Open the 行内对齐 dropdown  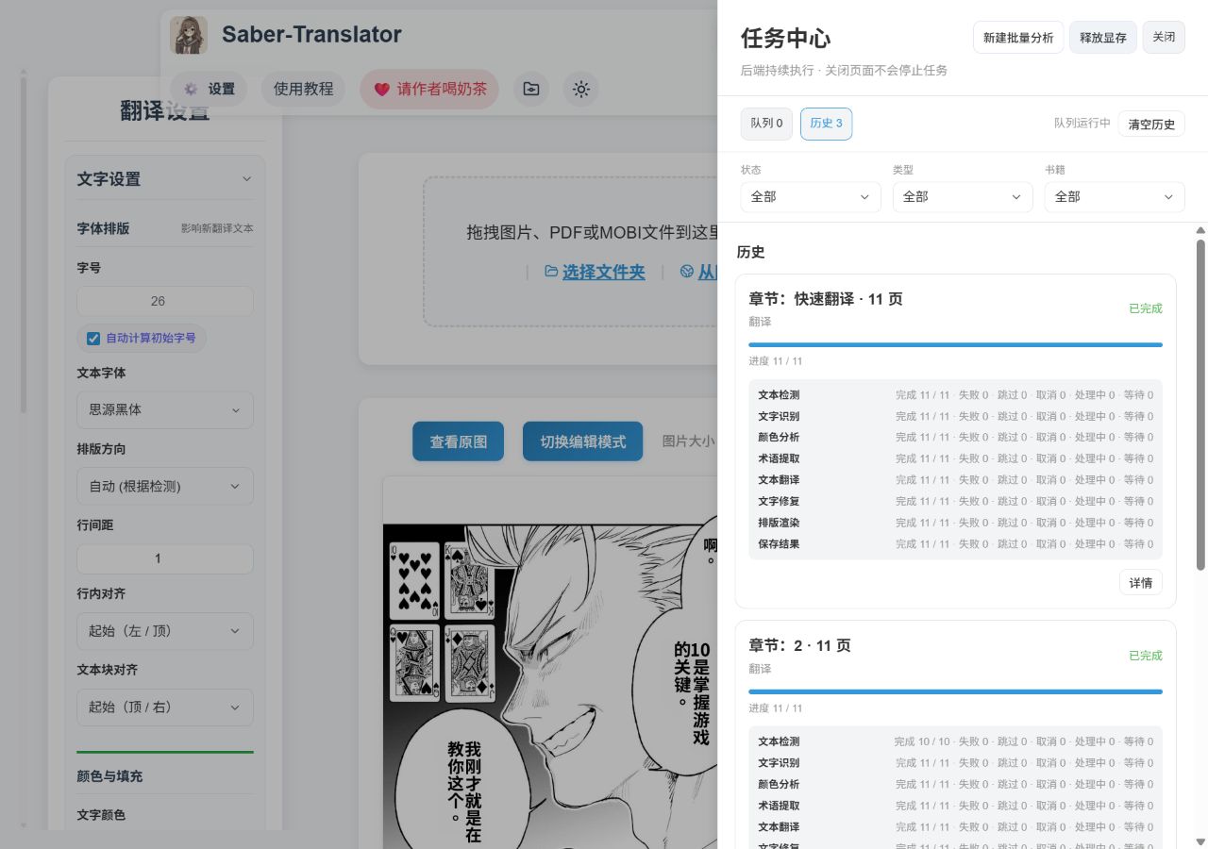point(165,631)
